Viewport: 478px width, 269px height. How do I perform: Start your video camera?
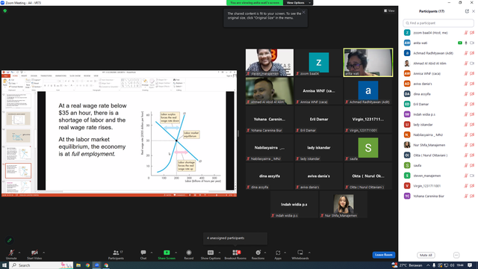tap(34, 254)
